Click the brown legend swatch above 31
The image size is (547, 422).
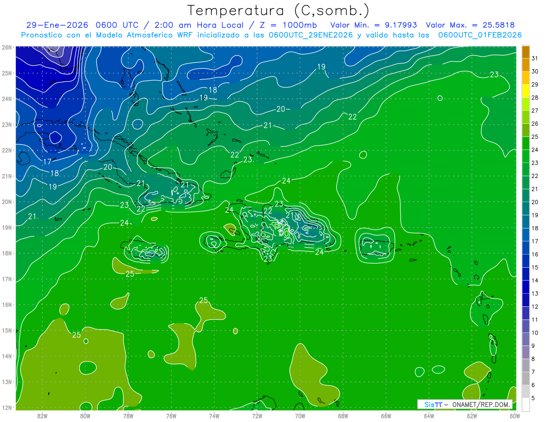coord(526,52)
